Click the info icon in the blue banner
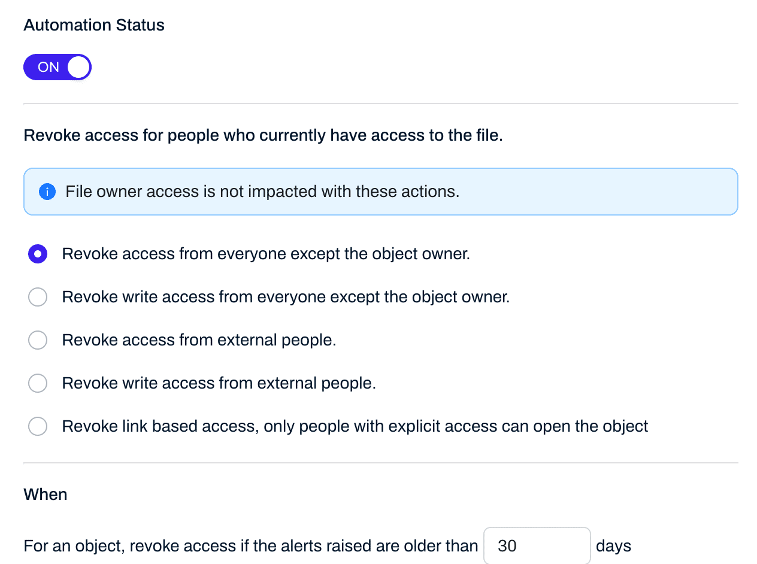Viewport: 757px width, 564px height. click(x=47, y=192)
